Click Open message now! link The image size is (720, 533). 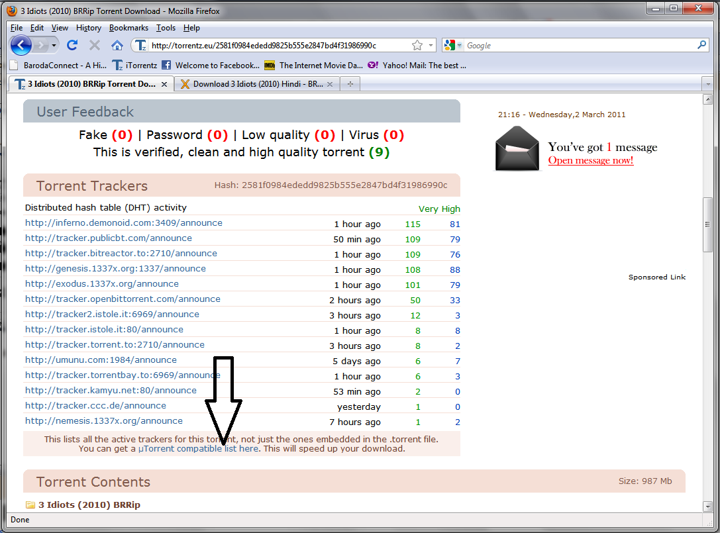coord(591,160)
